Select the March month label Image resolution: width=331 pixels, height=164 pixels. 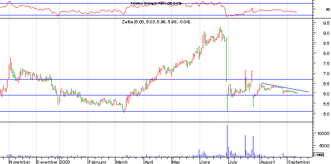click(x=122, y=162)
